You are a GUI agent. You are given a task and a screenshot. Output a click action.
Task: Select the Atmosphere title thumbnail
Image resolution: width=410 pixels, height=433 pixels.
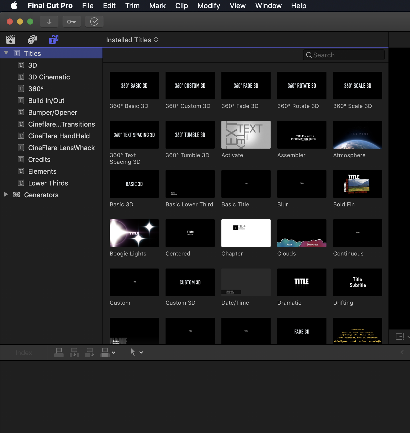358,135
